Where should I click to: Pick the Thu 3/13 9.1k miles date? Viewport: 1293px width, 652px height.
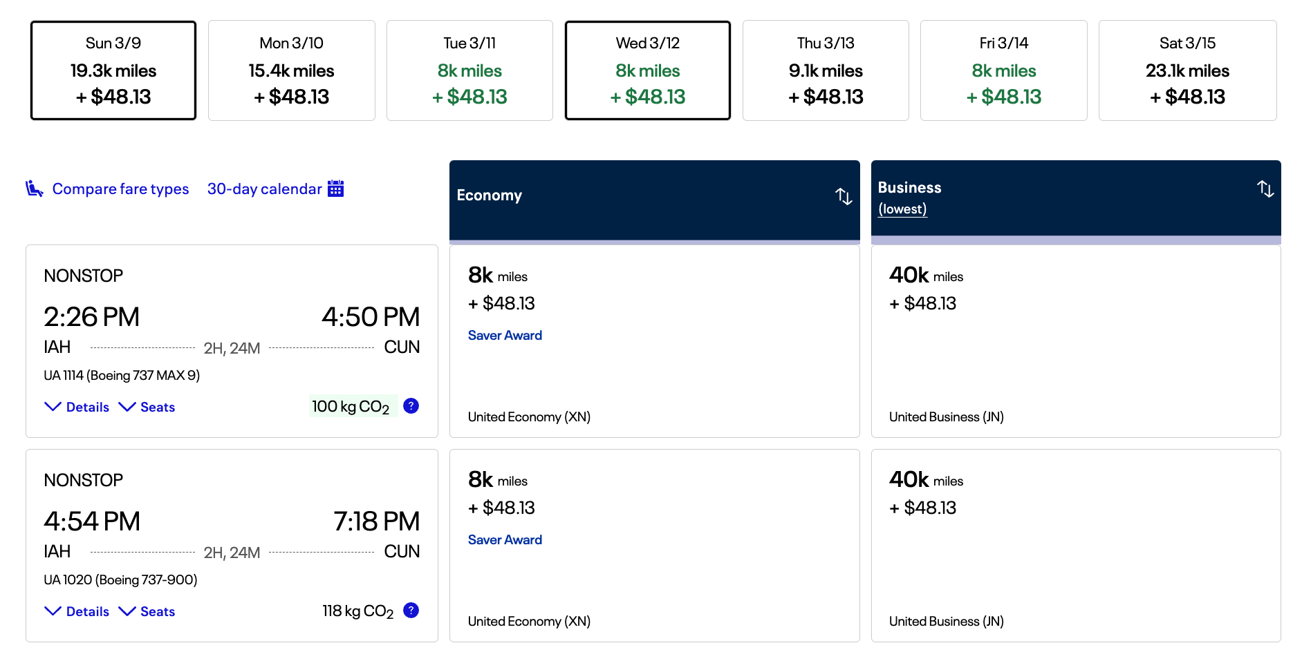coord(826,70)
